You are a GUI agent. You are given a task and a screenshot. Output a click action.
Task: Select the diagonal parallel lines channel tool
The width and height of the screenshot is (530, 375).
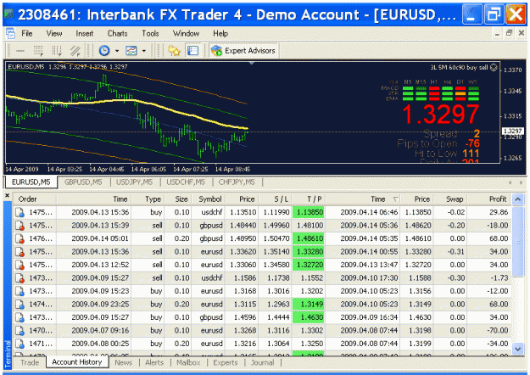click(x=75, y=51)
